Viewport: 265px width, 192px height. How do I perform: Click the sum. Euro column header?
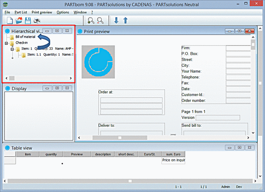(173, 154)
